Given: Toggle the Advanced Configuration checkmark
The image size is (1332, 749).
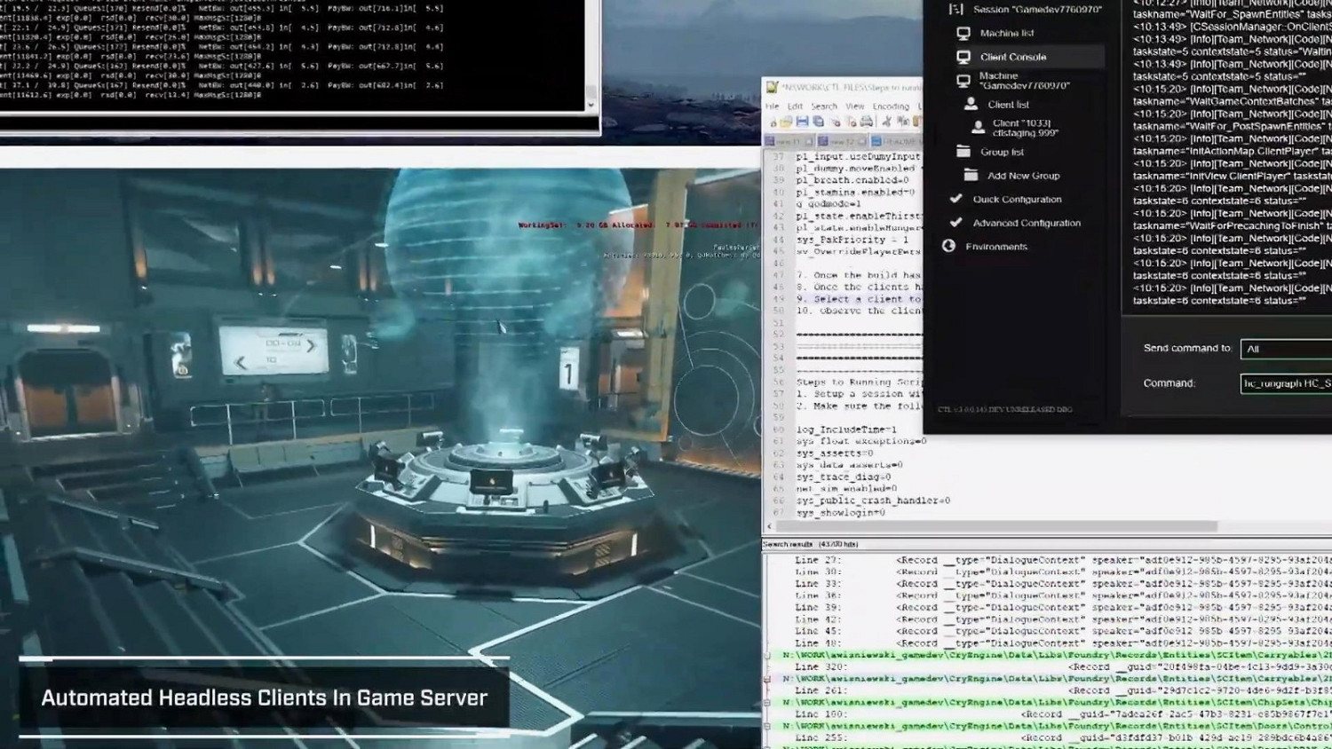Looking at the screenshot, I should (x=955, y=223).
